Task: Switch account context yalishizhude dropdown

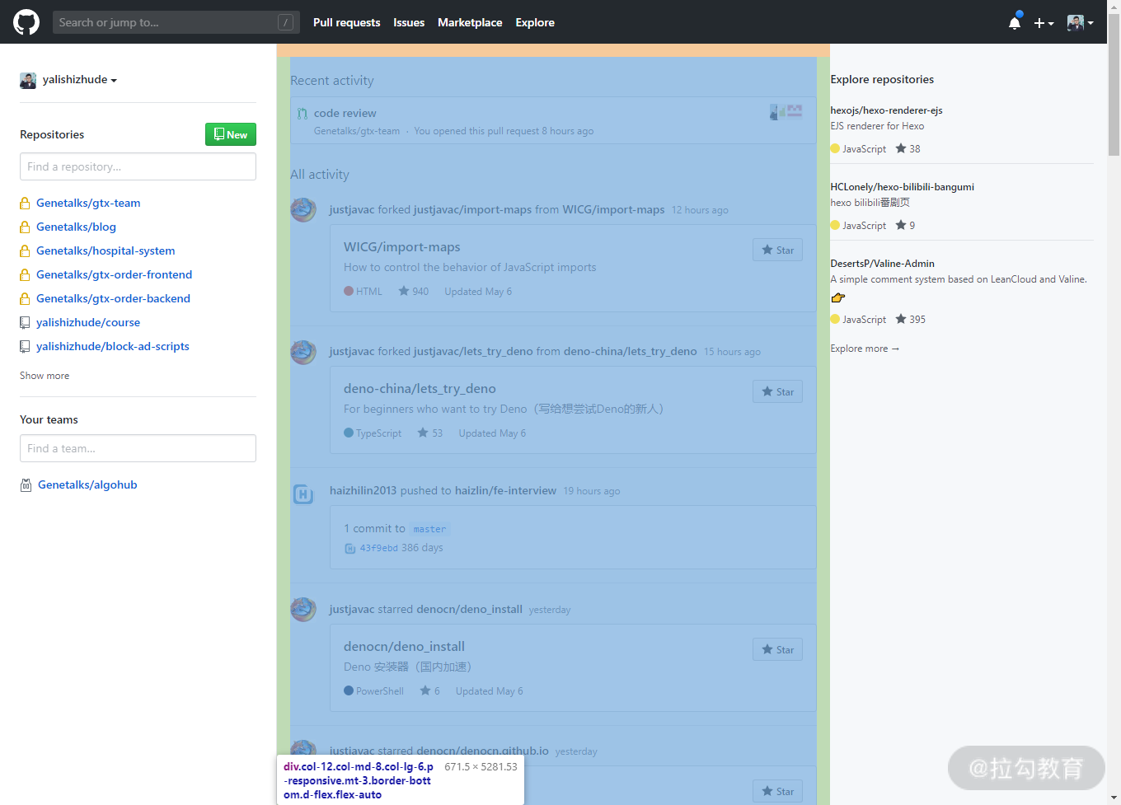Action: click(68, 80)
